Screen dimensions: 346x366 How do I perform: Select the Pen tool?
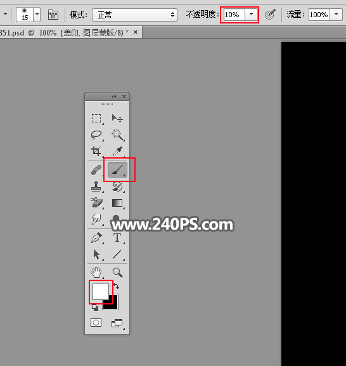point(96,238)
